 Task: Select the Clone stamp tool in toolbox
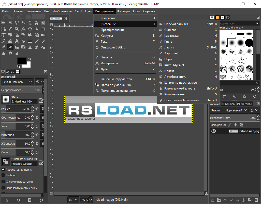(30, 47)
